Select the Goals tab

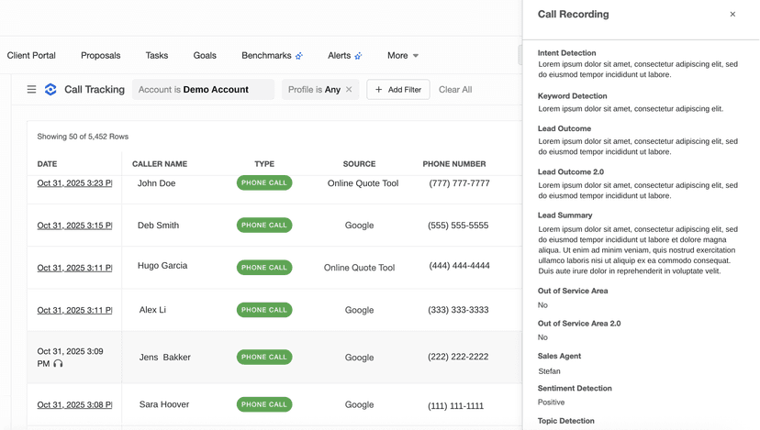pyautogui.click(x=205, y=56)
